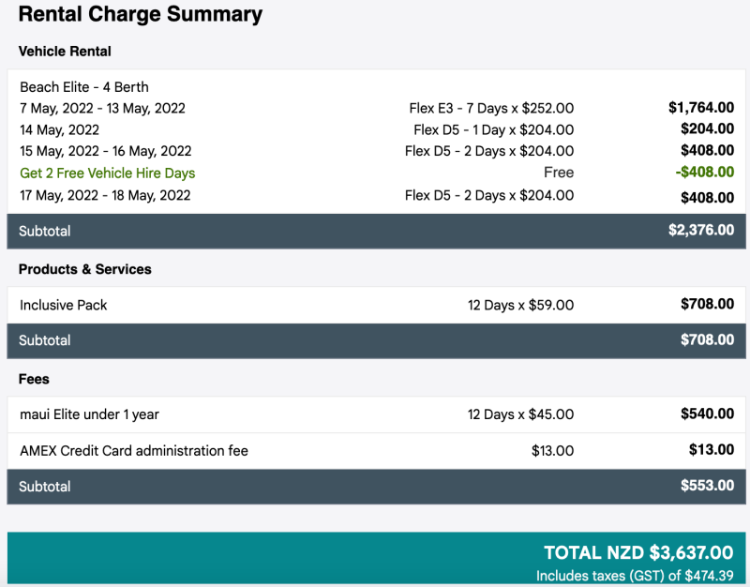Click the Vehicle Rental section heading

(x=65, y=52)
